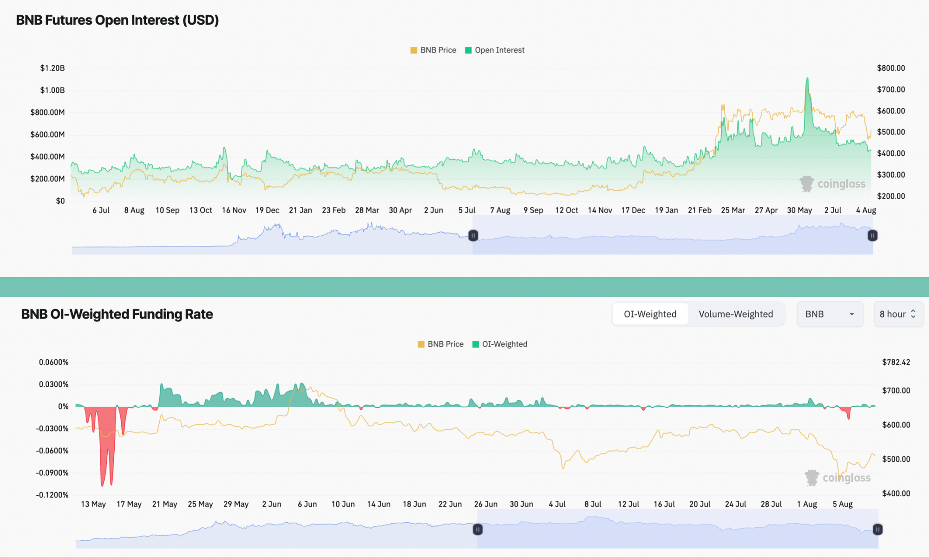Click the 8 hour up-down stepper arrows
This screenshot has width=929, height=557.
tap(913, 314)
